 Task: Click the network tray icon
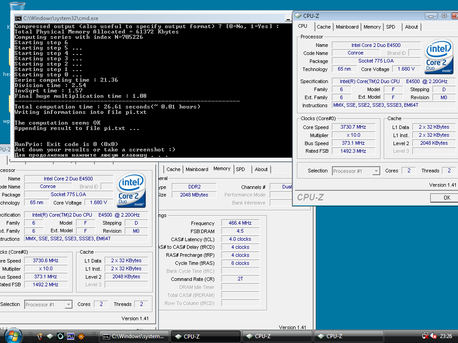pos(425,336)
